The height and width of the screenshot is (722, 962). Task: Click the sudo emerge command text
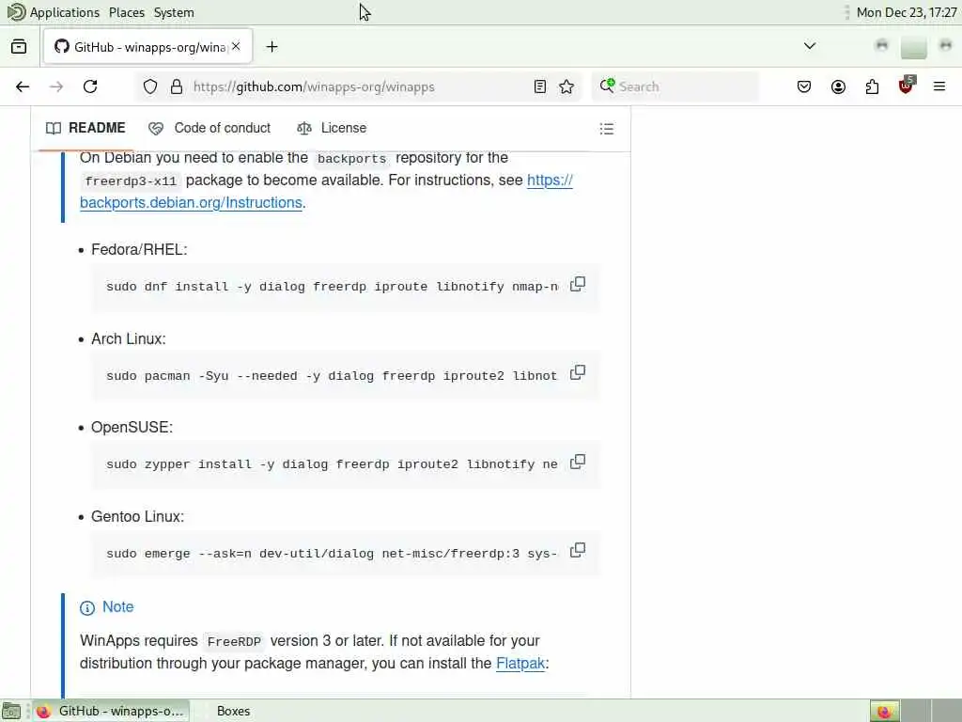tap(332, 554)
